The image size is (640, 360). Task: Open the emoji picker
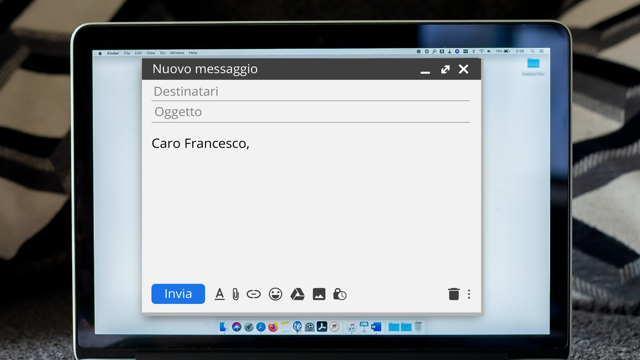point(275,294)
